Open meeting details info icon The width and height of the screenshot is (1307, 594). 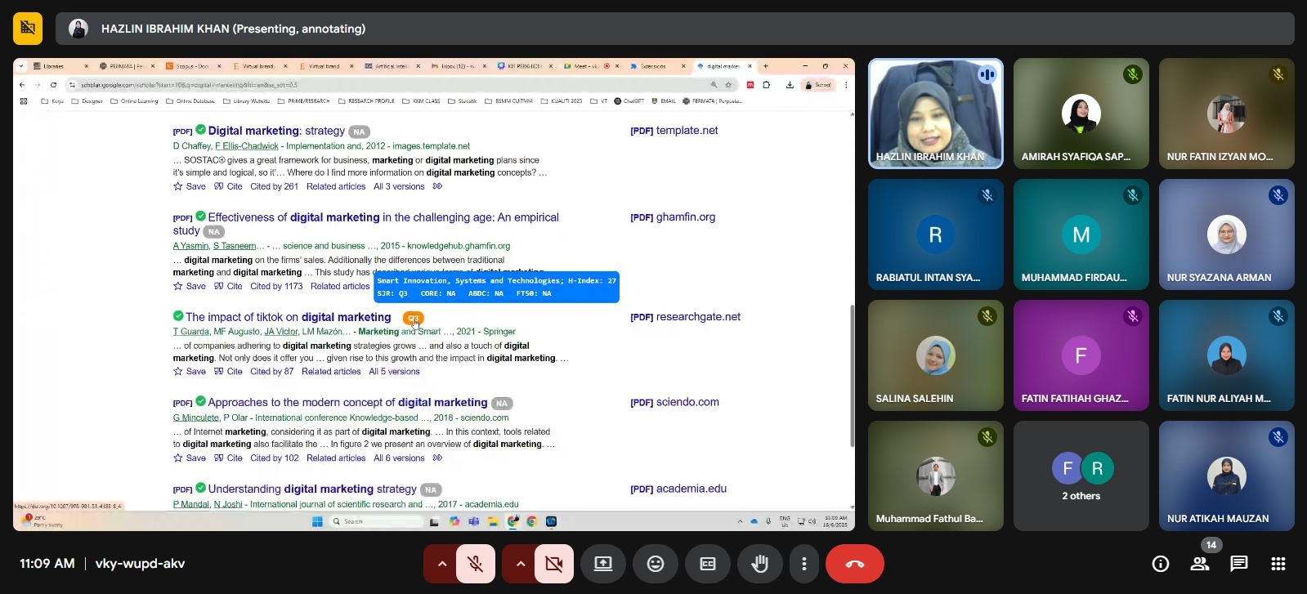1161,564
